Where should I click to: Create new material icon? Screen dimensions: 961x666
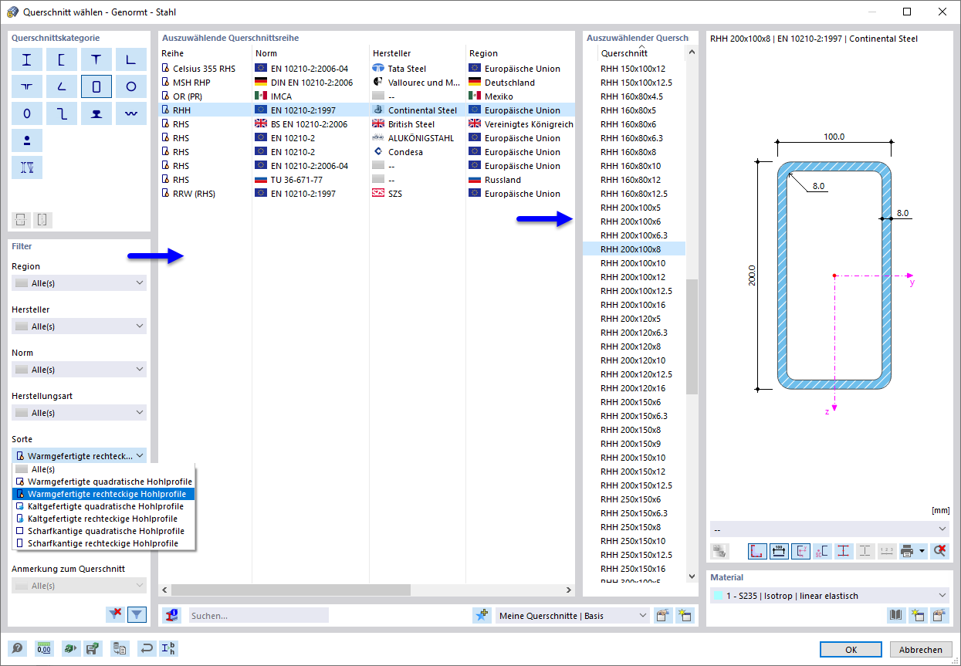[918, 615]
